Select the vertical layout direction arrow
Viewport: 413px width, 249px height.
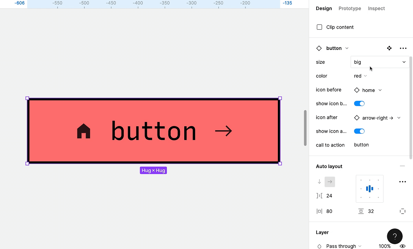[x=319, y=181]
